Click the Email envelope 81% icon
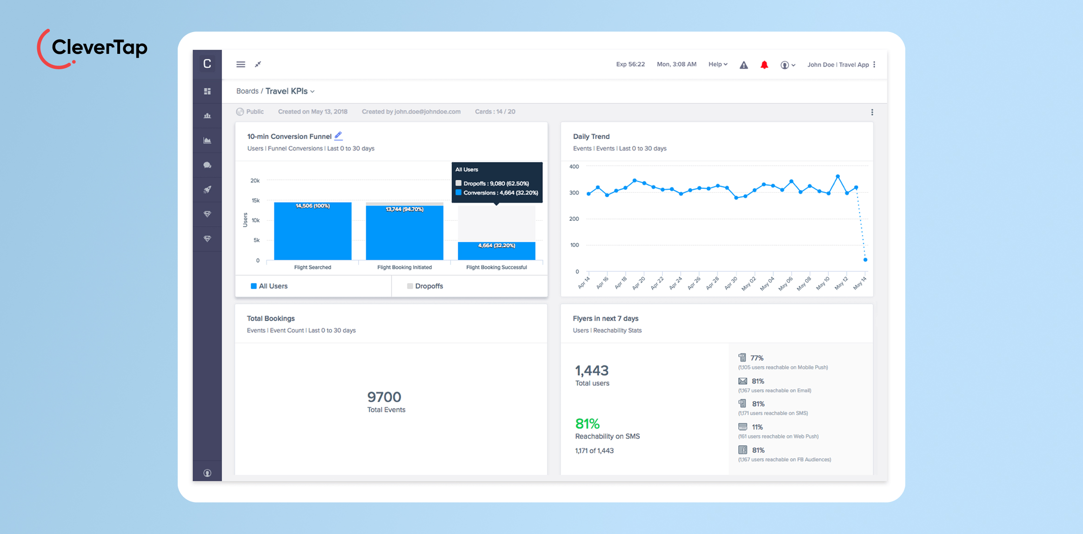This screenshot has height=534, width=1083. point(742,381)
